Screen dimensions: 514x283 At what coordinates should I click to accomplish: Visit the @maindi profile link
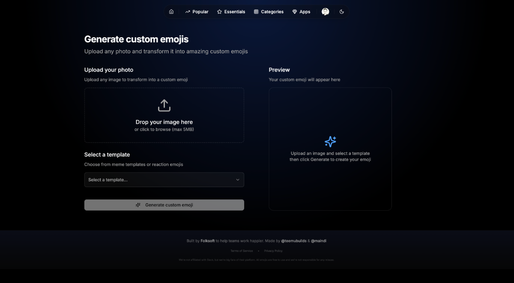pyautogui.click(x=319, y=241)
